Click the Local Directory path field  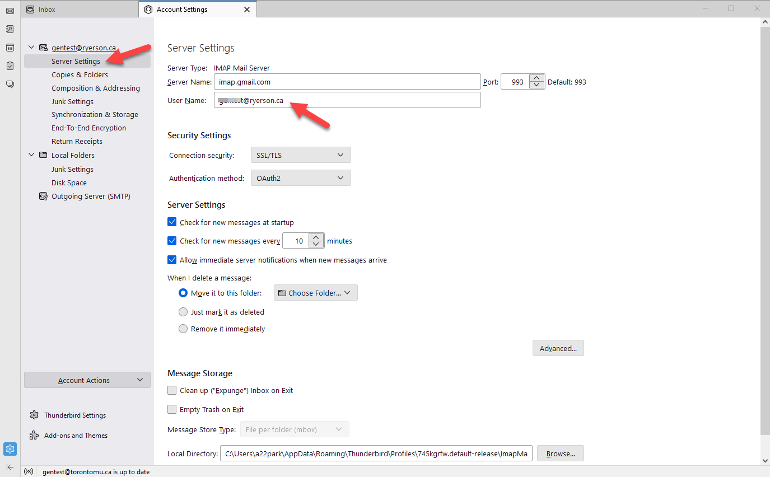point(376,453)
